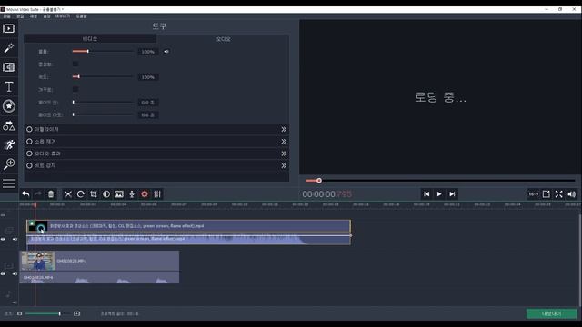Hide the overlay track with eye icon
Image resolution: width=582 pixels, height=327 pixels.
(3, 239)
